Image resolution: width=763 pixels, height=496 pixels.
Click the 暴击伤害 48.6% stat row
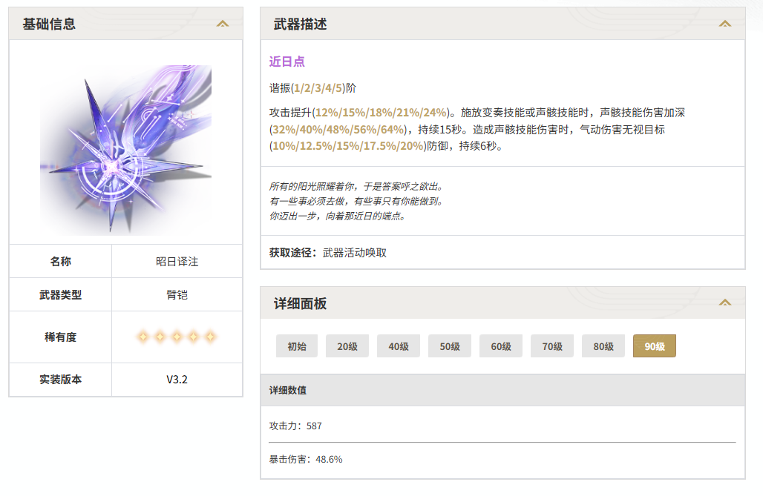pyautogui.click(x=306, y=460)
